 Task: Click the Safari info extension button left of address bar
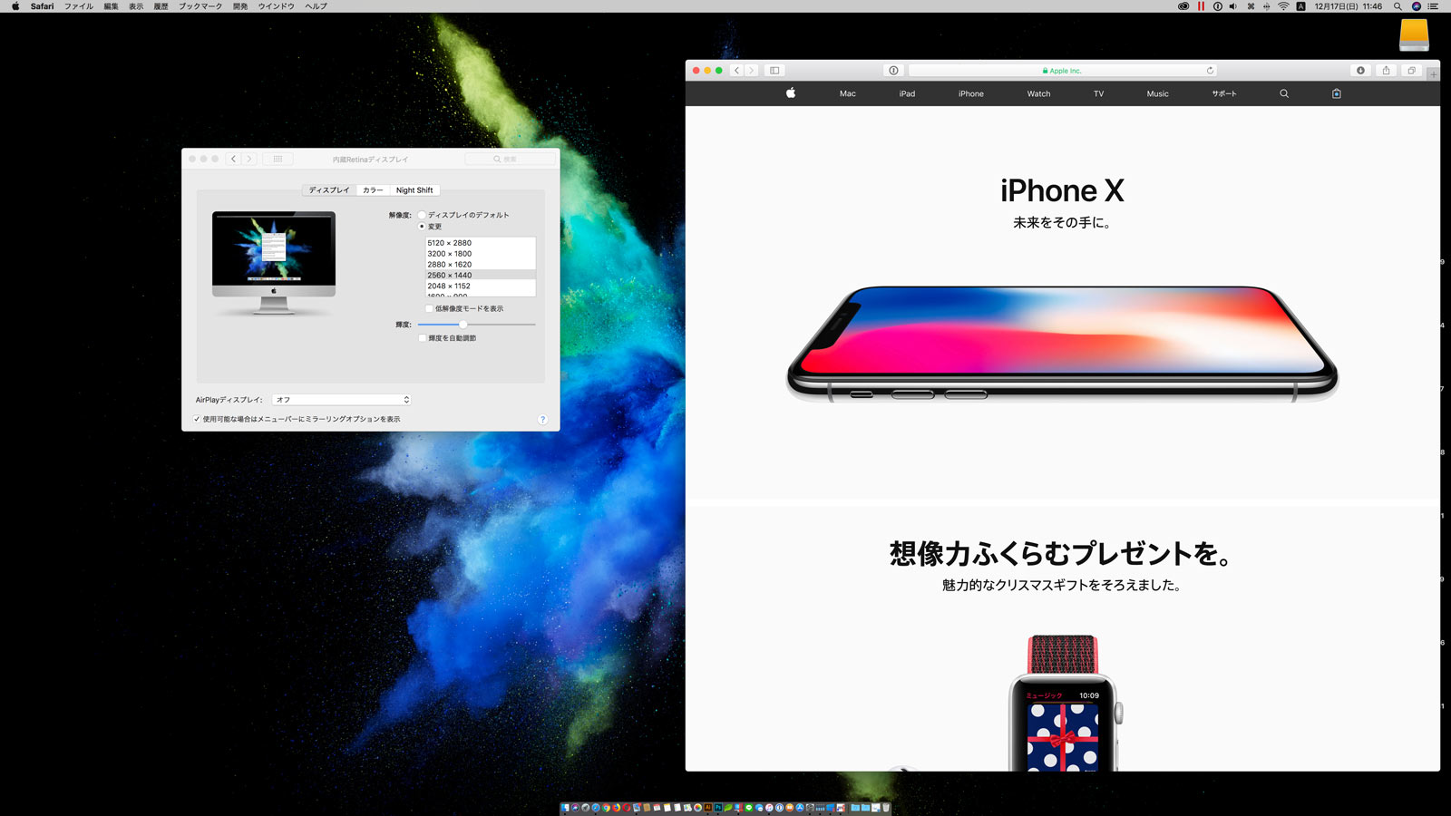point(894,70)
